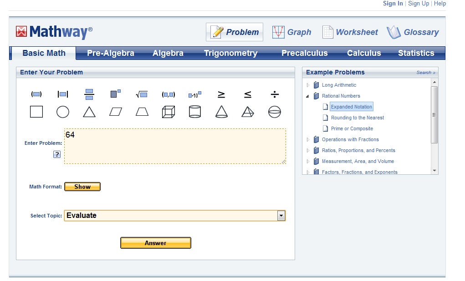Switch to Trigonometry tab

click(x=231, y=53)
